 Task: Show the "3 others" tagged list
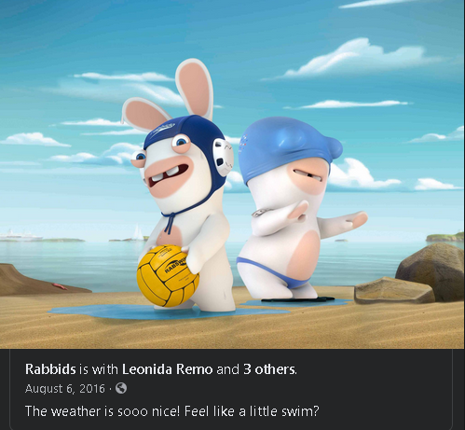click(x=269, y=369)
